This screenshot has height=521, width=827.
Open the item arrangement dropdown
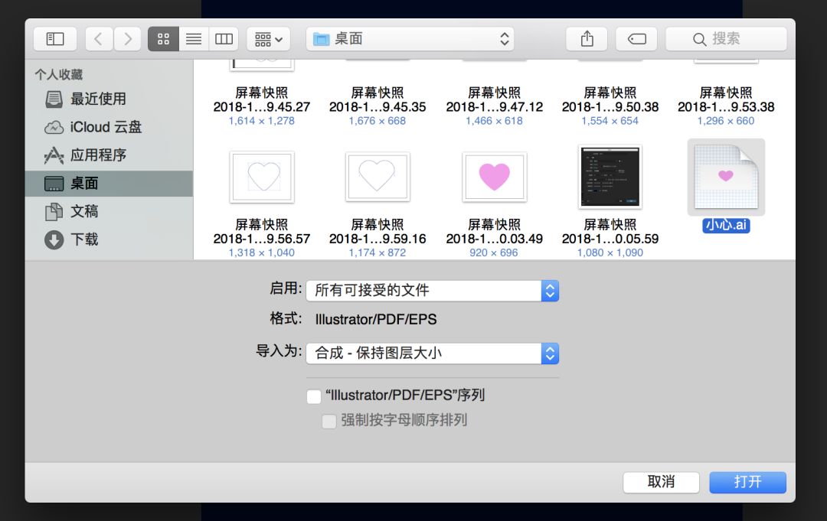click(269, 39)
